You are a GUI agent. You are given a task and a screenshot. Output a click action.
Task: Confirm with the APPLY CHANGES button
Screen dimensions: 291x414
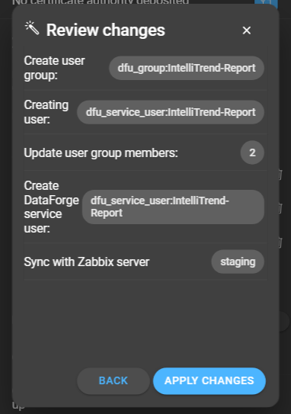[x=209, y=381]
